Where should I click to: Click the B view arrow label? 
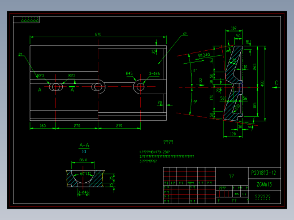tap(201, 81)
